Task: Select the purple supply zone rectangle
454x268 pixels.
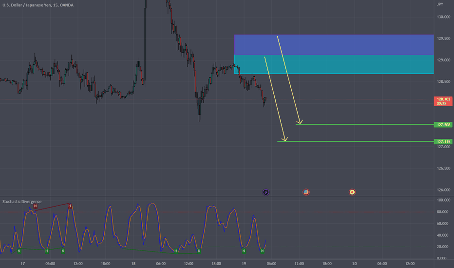Action: tap(334, 45)
